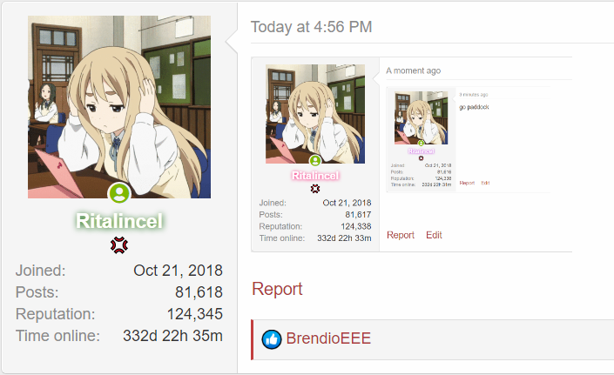Click the anger symbol under pink Ritalincel name
Viewport: 614px width, 375px height.
315,189
